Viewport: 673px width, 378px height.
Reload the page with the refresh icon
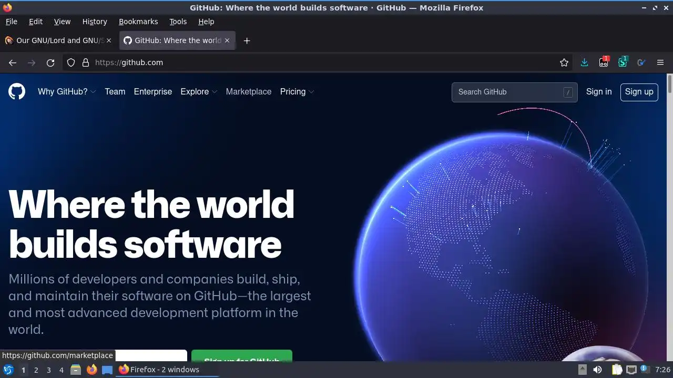tap(50, 62)
